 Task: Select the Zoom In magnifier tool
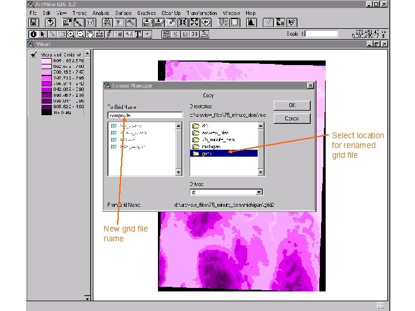pos(71,34)
